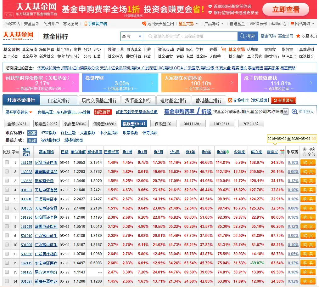Select the 债券型(1680) category tab
This screenshot has width=319, height=287.
pos(104,123)
